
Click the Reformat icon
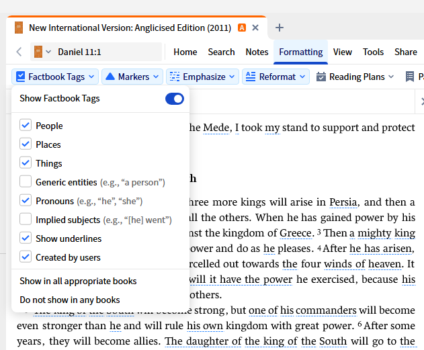coord(251,77)
